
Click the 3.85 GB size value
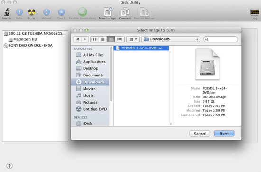point(209,102)
